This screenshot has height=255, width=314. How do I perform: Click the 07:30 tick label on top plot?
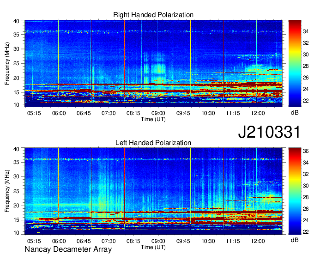(109, 113)
